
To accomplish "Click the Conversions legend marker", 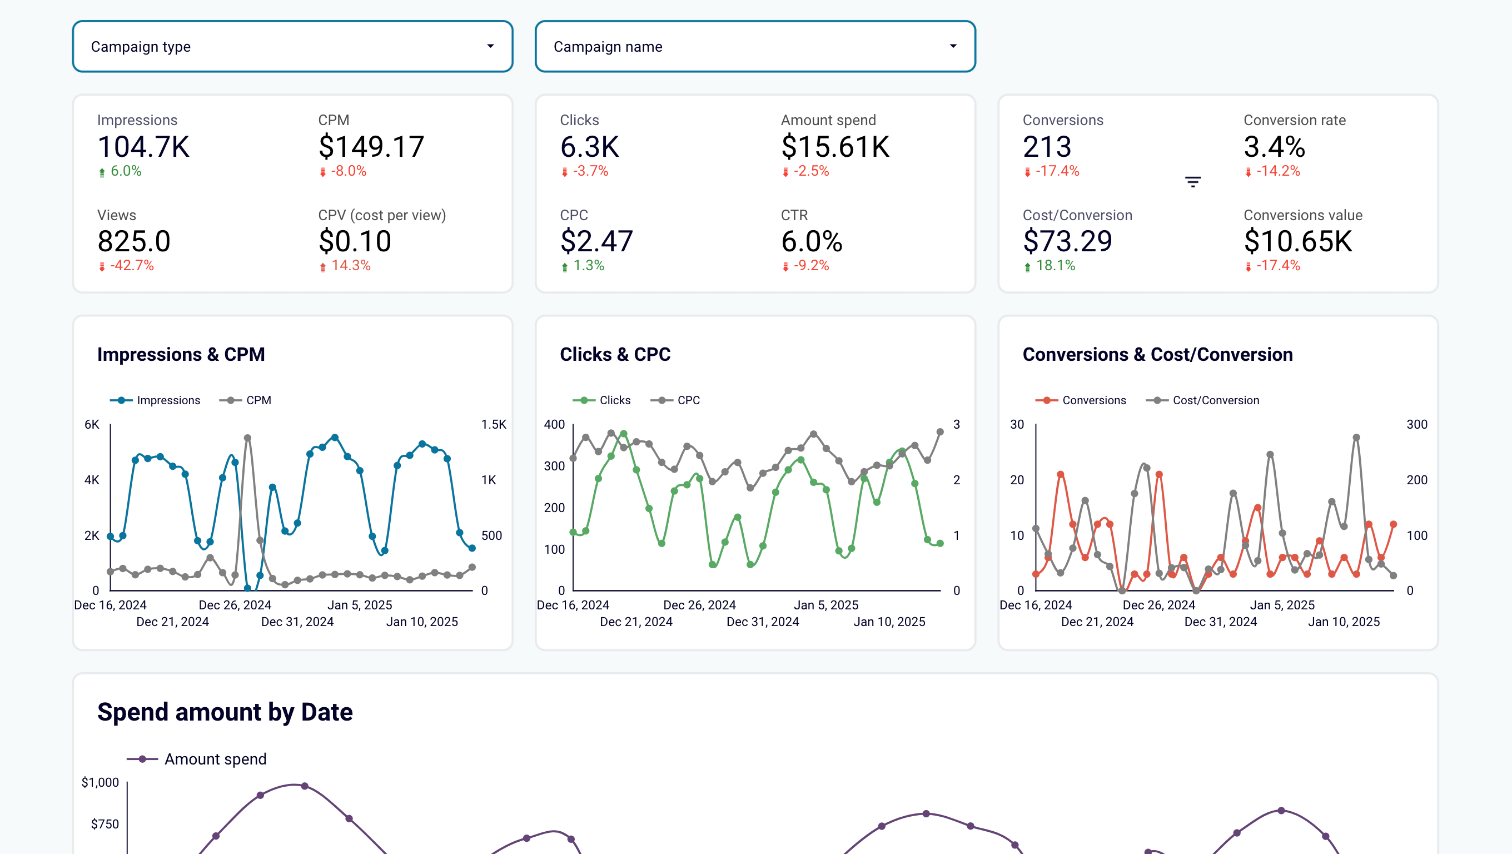I will (x=1047, y=400).
